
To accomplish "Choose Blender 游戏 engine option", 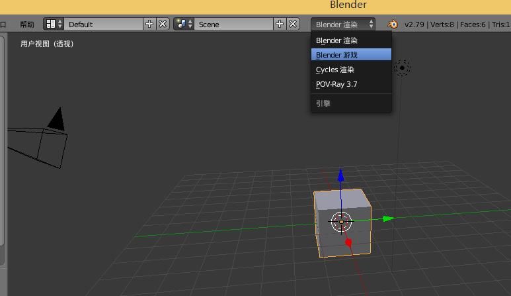I will 351,55.
